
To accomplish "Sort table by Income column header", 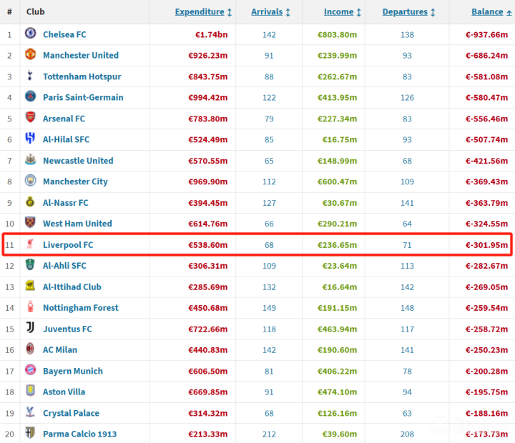I will point(338,12).
